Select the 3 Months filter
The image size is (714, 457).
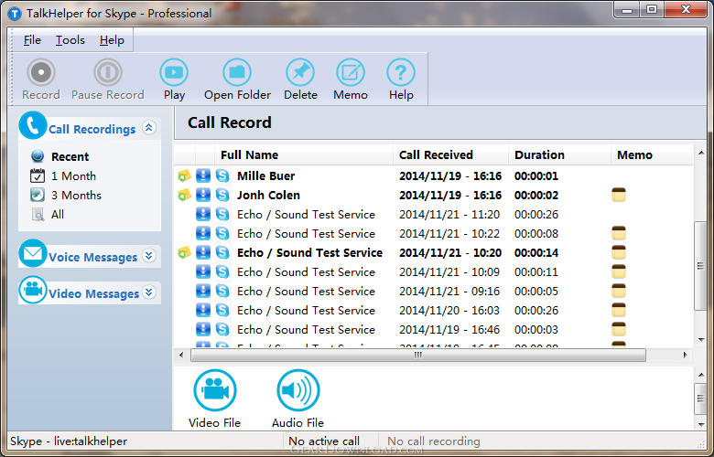[x=76, y=195]
